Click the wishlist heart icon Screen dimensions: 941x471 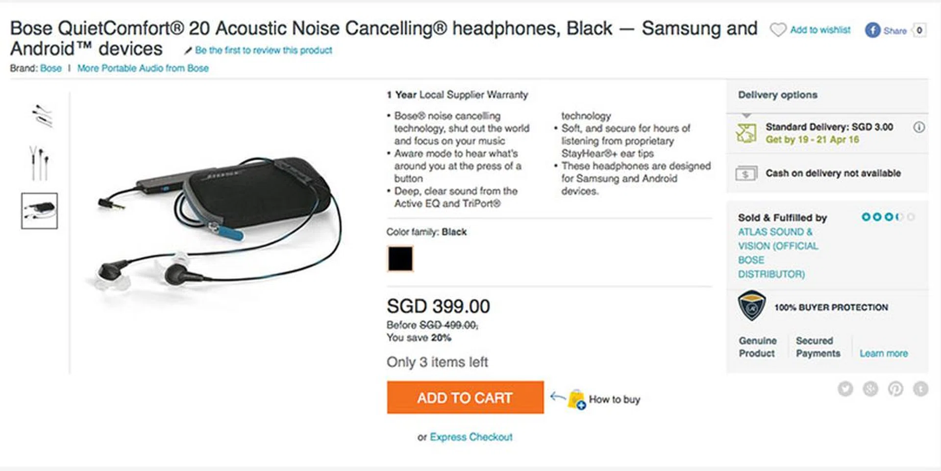(778, 30)
